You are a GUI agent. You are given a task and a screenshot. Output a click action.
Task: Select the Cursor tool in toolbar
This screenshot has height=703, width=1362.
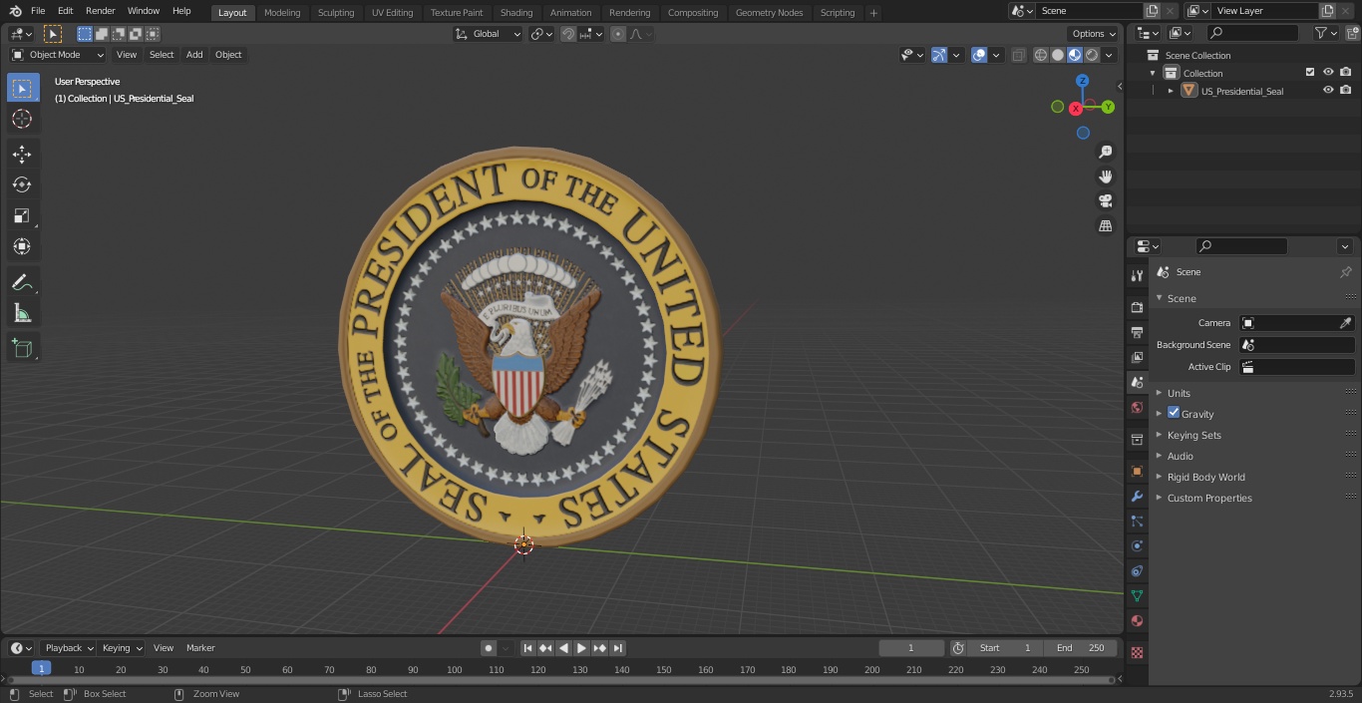[22, 119]
